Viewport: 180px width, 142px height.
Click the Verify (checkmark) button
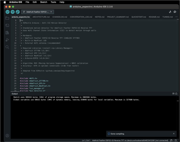pos(7,12)
